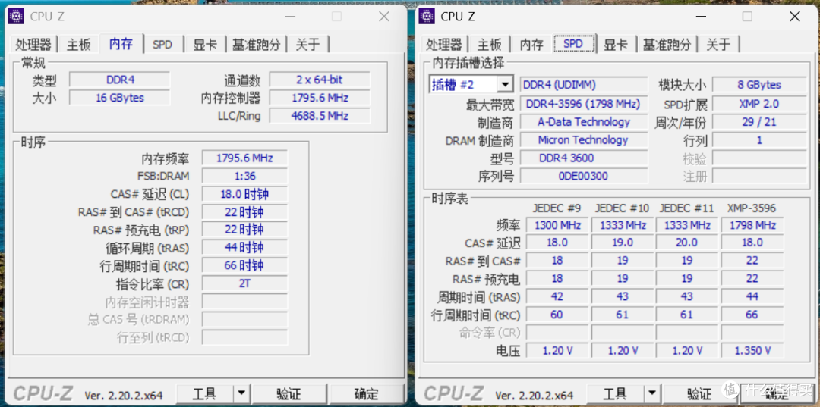Minimize the left CPU-Z window
Screen dimensions: 820x407
coord(289,17)
